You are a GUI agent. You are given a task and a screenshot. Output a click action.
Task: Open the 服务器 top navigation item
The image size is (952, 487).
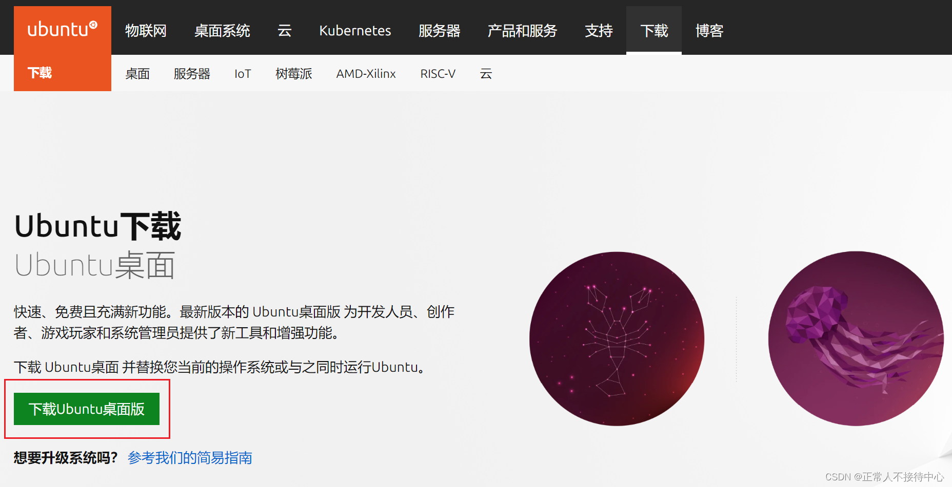pos(439,31)
